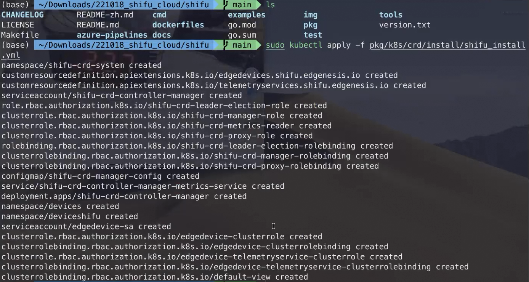The height and width of the screenshot is (282, 529).
Task: Select the go.mod file in the ls output
Action: [x=242, y=25]
